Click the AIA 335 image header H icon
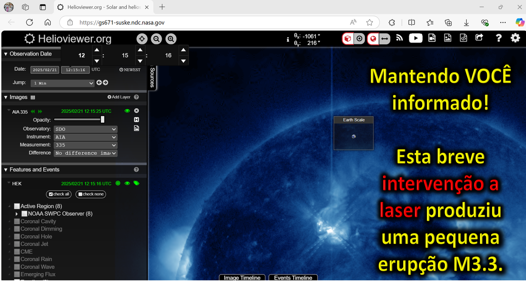 coord(137,119)
